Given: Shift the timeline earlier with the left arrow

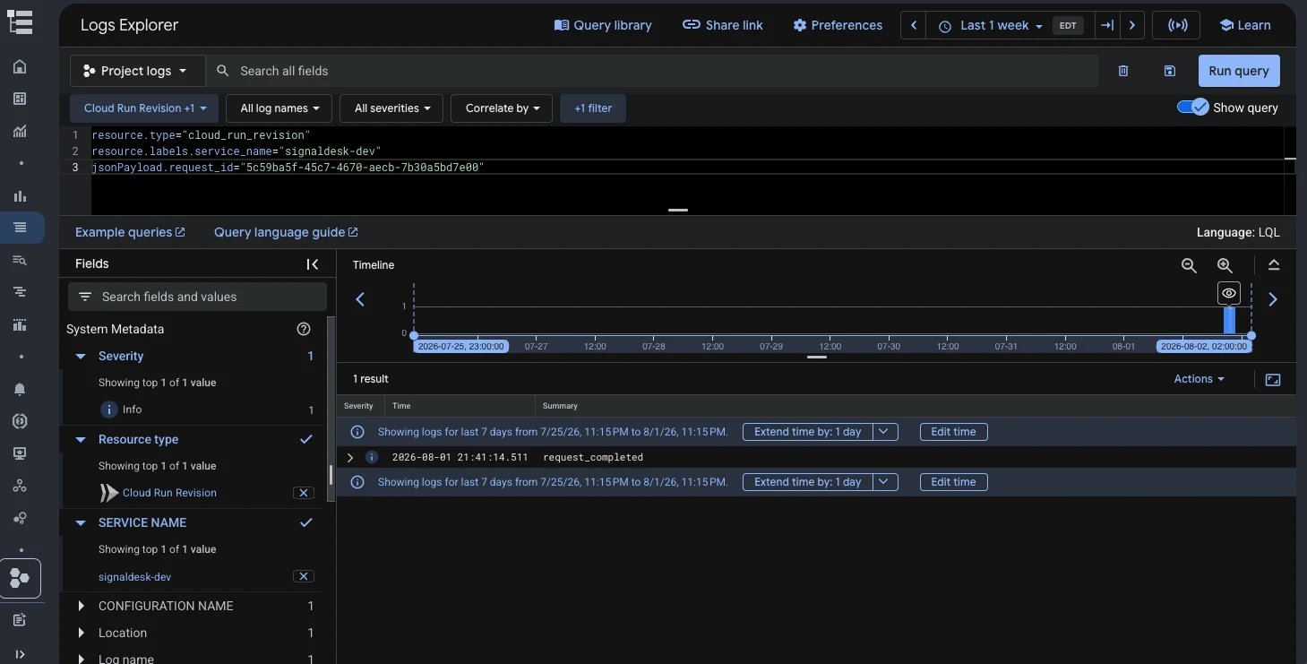Looking at the screenshot, I should tap(360, 299).
